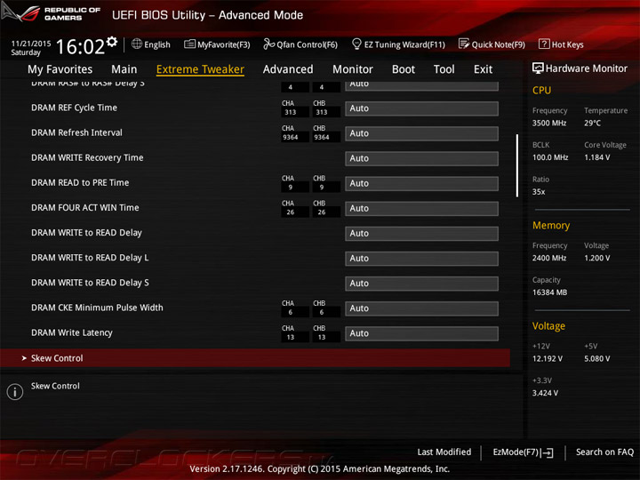Click the Hardware Monitor display icon
The height and width of the screenshot is (480, 640).
[x=538, y=68]
